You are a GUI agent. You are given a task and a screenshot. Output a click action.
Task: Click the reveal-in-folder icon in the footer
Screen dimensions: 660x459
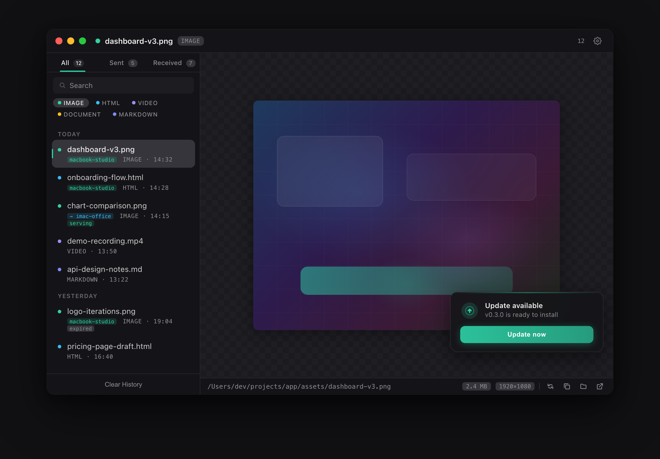583,386
